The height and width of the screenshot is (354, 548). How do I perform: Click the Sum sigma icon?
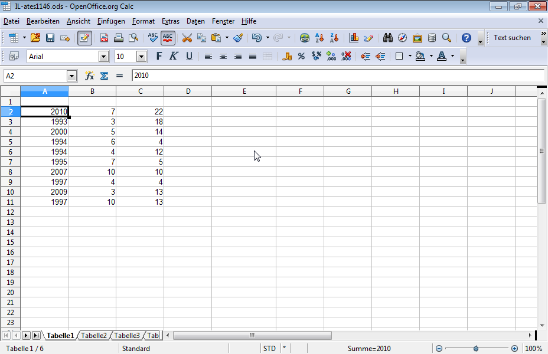pos(104,76)
